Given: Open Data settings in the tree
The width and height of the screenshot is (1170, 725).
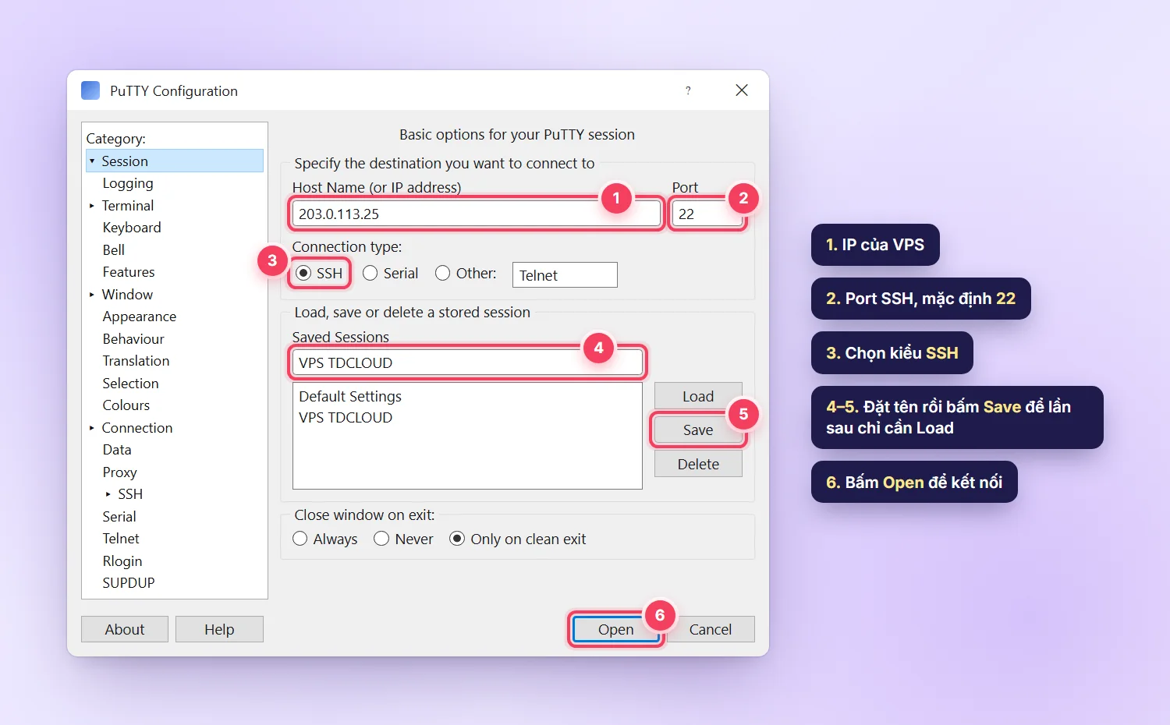Looking at the screenshot, I should (117, 450).
